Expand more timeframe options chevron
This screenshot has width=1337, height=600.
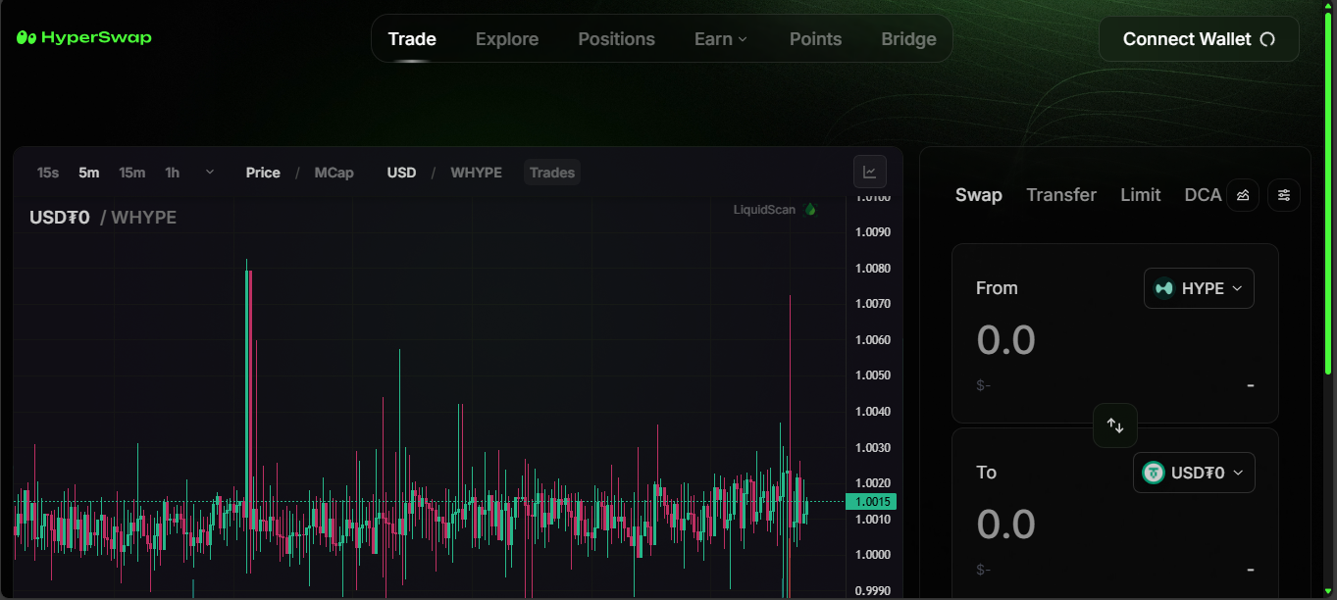tap(209, 173)
